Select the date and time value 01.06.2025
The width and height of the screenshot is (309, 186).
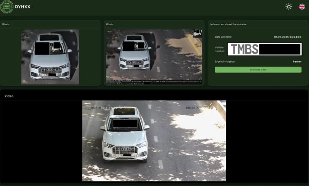[287, 37]
